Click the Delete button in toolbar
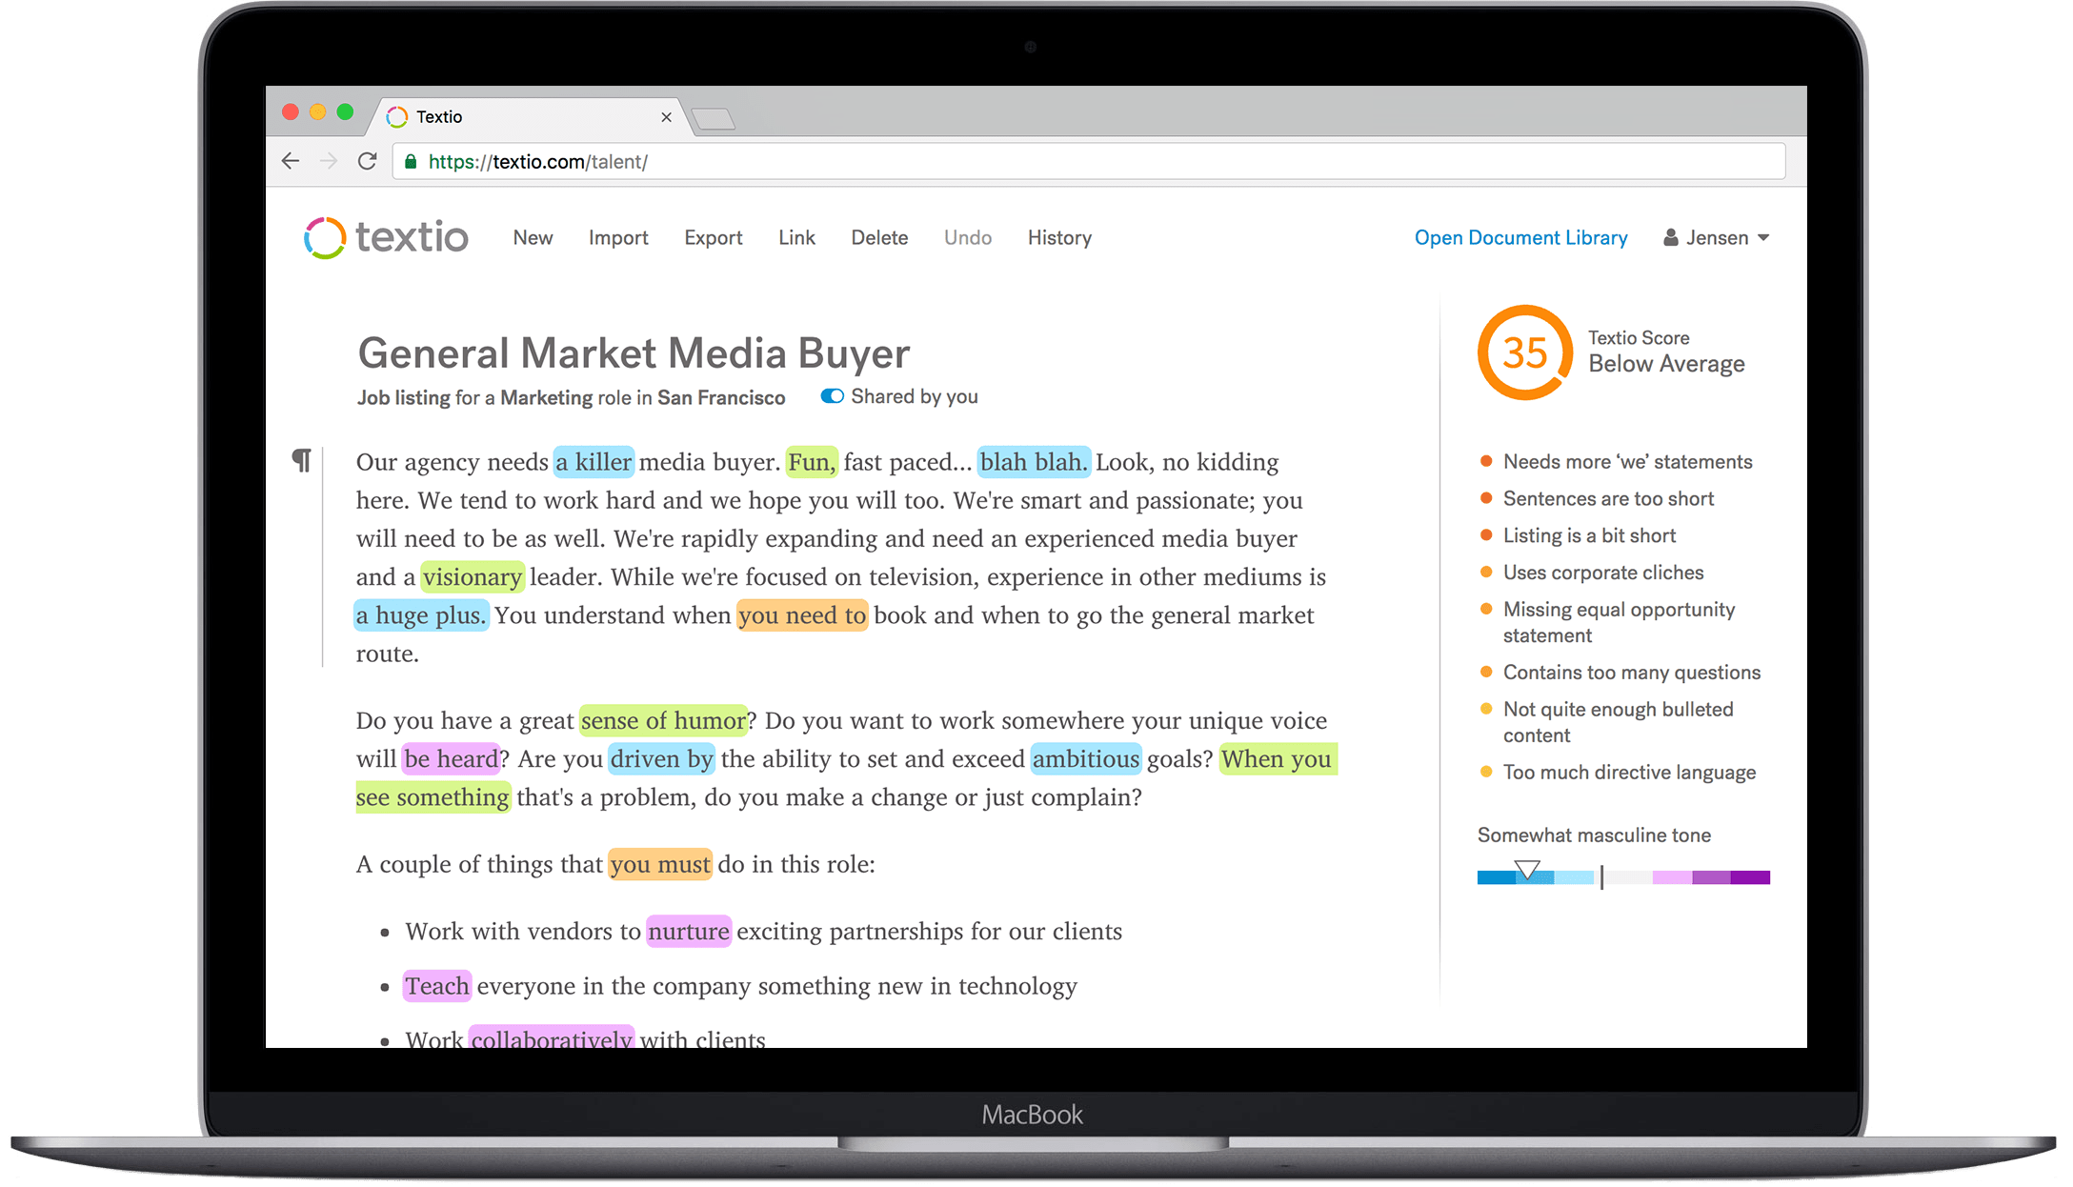 [x=879, y=238]
